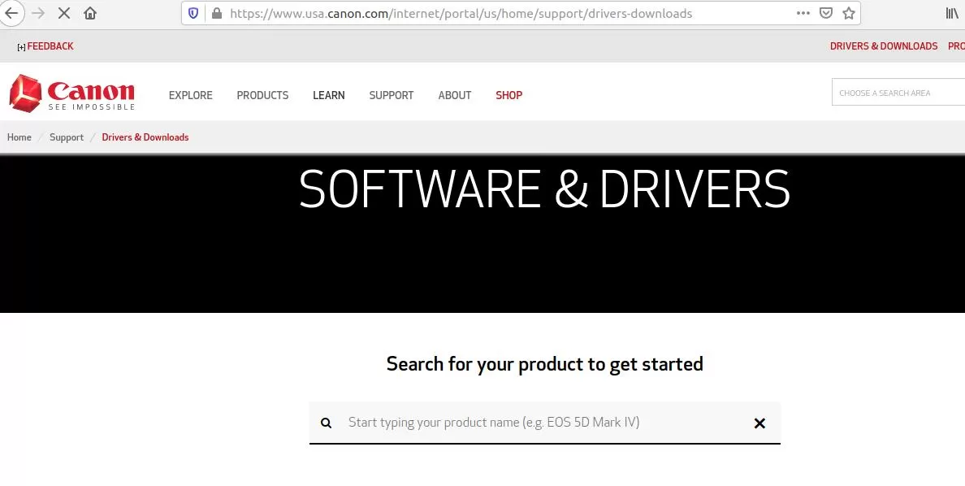Open the browser home page icon

click(90, 13)
